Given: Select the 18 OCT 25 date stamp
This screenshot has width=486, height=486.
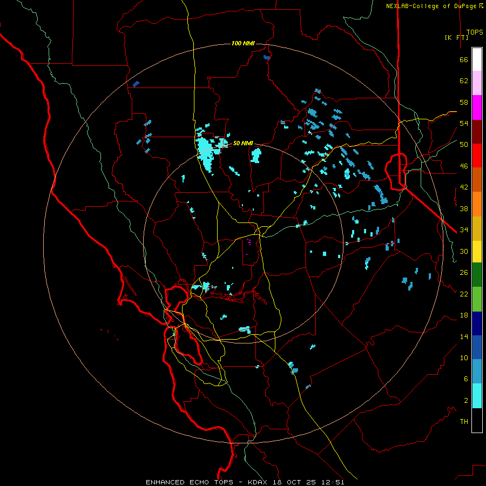Looking at the screenshot, I should click(x=294, y=482).
